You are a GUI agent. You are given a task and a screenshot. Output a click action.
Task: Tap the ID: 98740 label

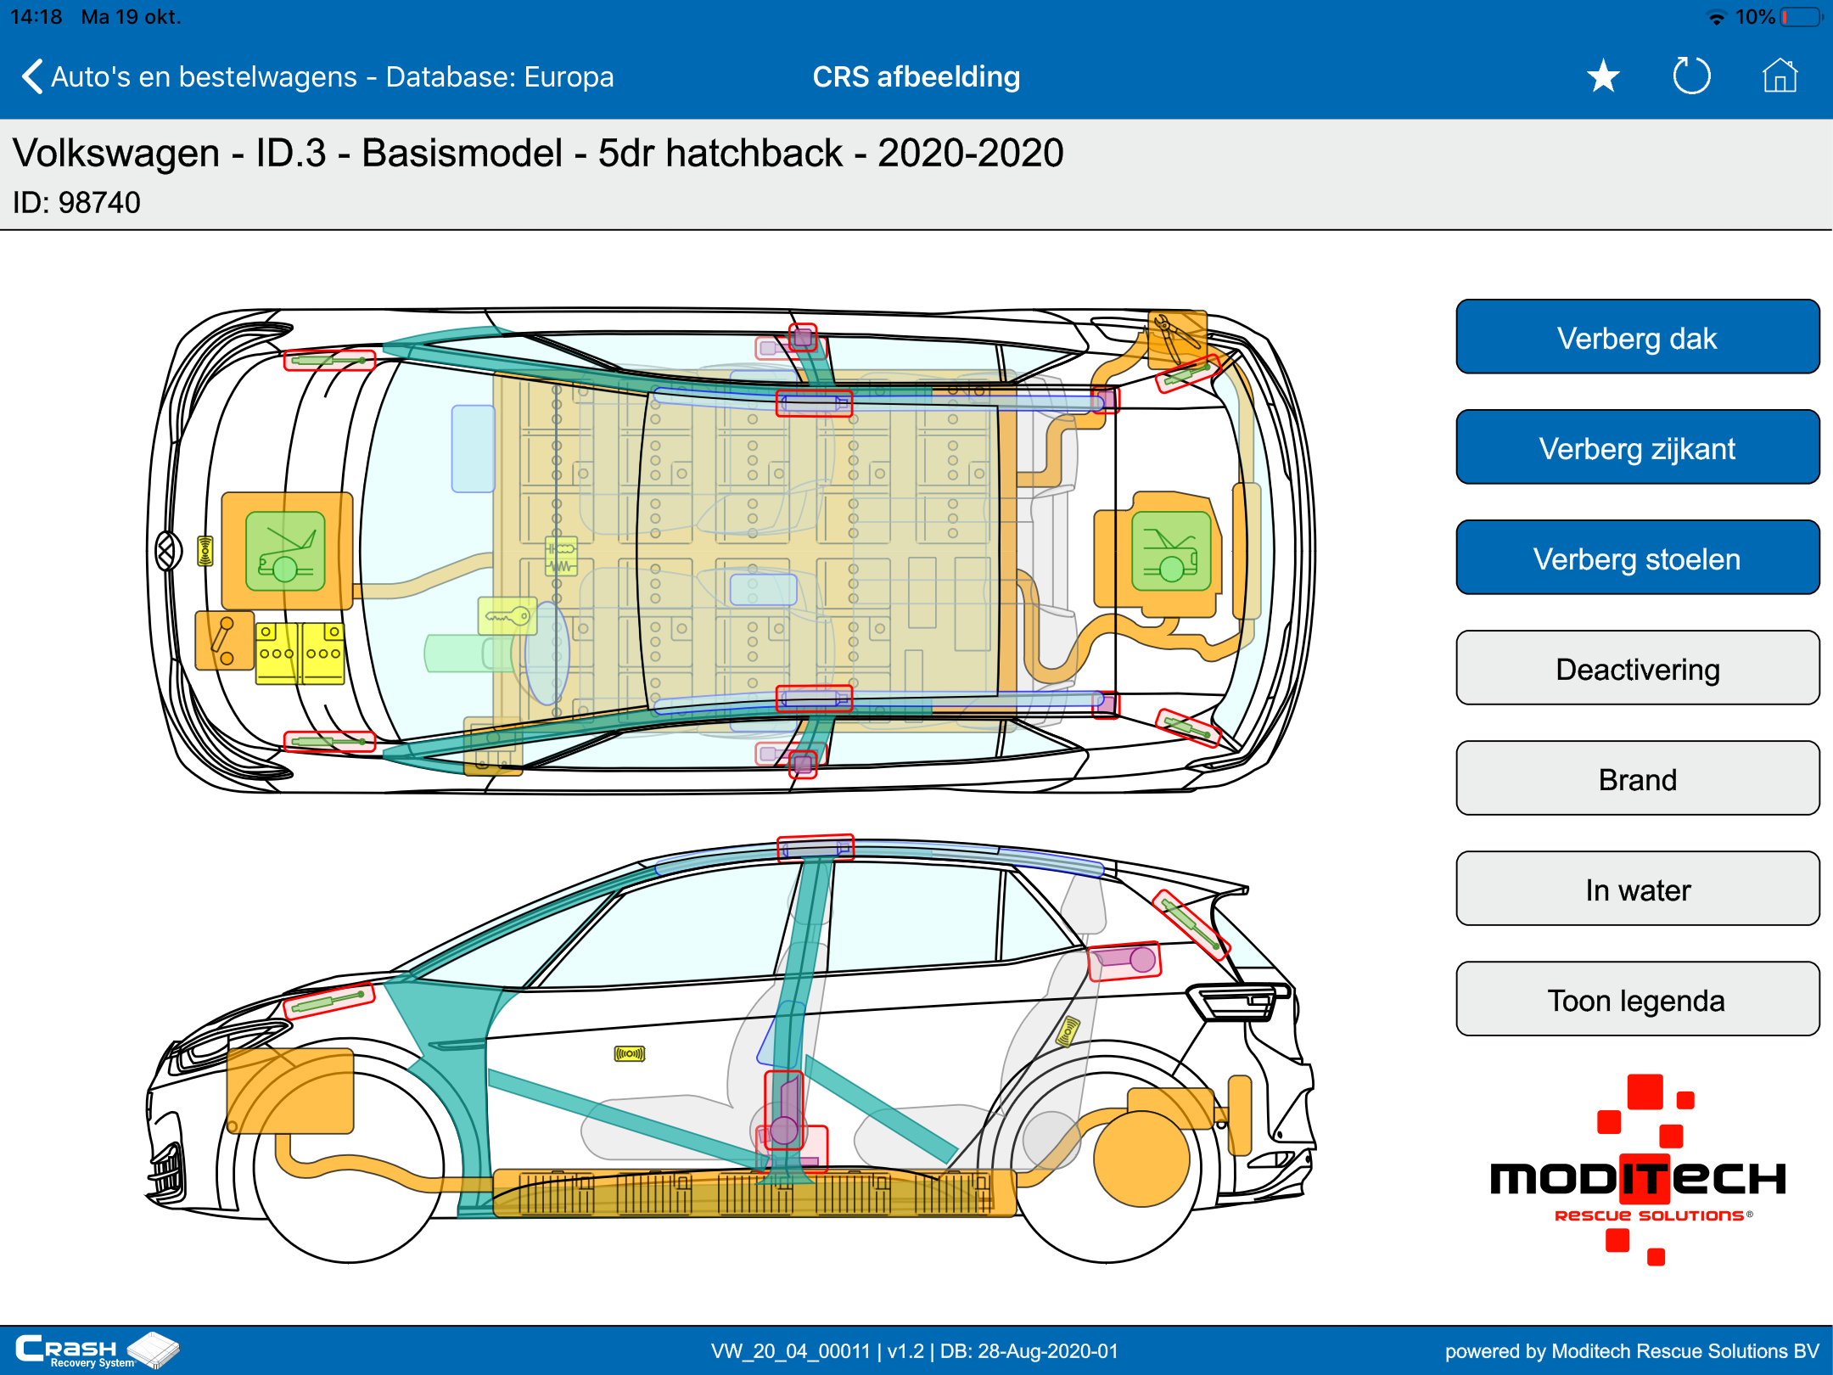coord(76,203)
